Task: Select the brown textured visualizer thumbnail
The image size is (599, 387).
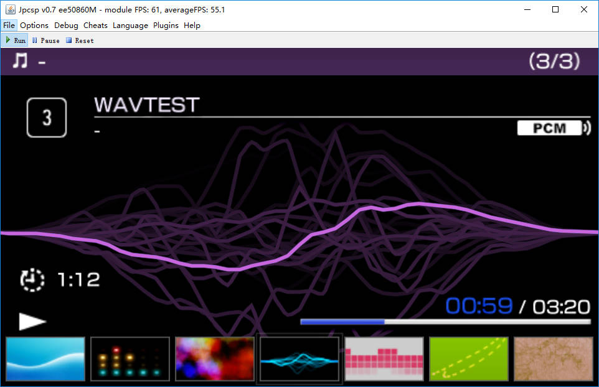Action: pyautogui.click(x=553, y=359)
